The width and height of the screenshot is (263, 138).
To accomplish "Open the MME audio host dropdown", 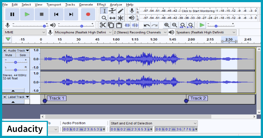I will click(x=25, y=32).
